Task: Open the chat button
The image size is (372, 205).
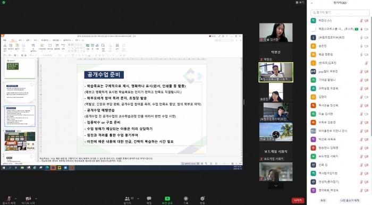Action: (149, 200)
